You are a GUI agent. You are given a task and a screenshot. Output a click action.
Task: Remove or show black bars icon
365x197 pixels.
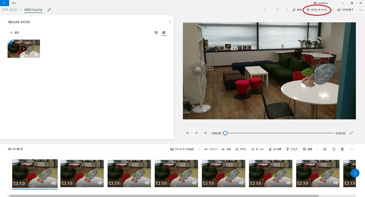(325, 149)
